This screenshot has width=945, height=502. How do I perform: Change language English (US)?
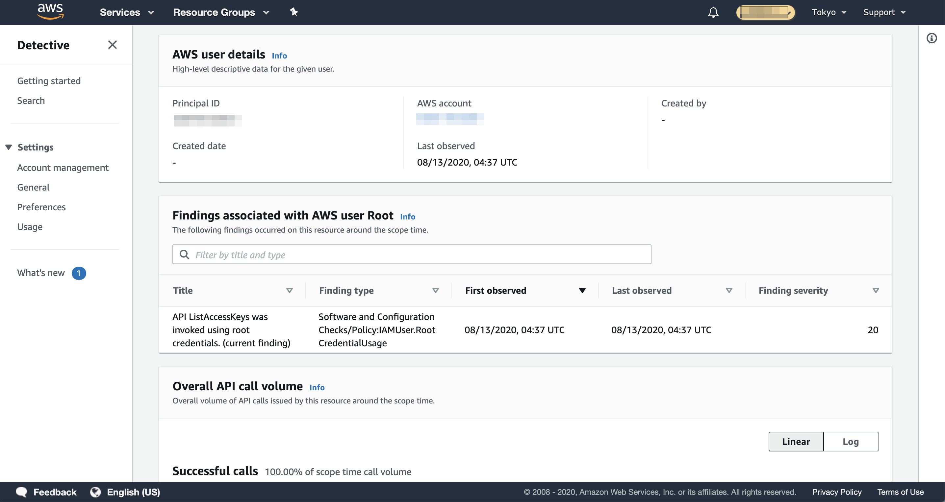tap(133, 492)
